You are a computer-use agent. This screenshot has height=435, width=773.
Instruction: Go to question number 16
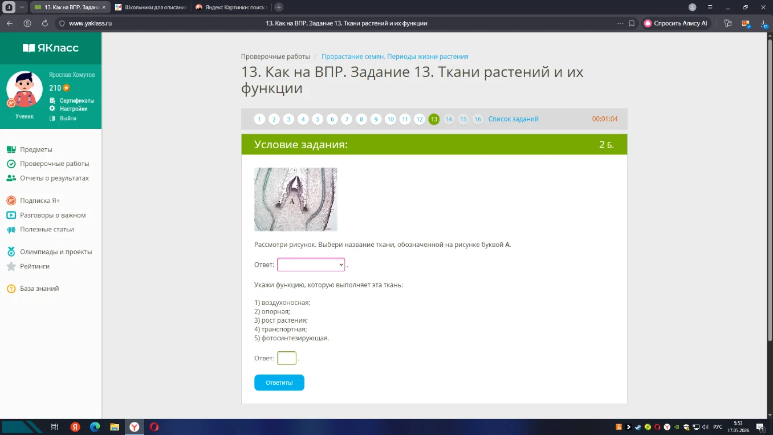[x=478, y=119]
